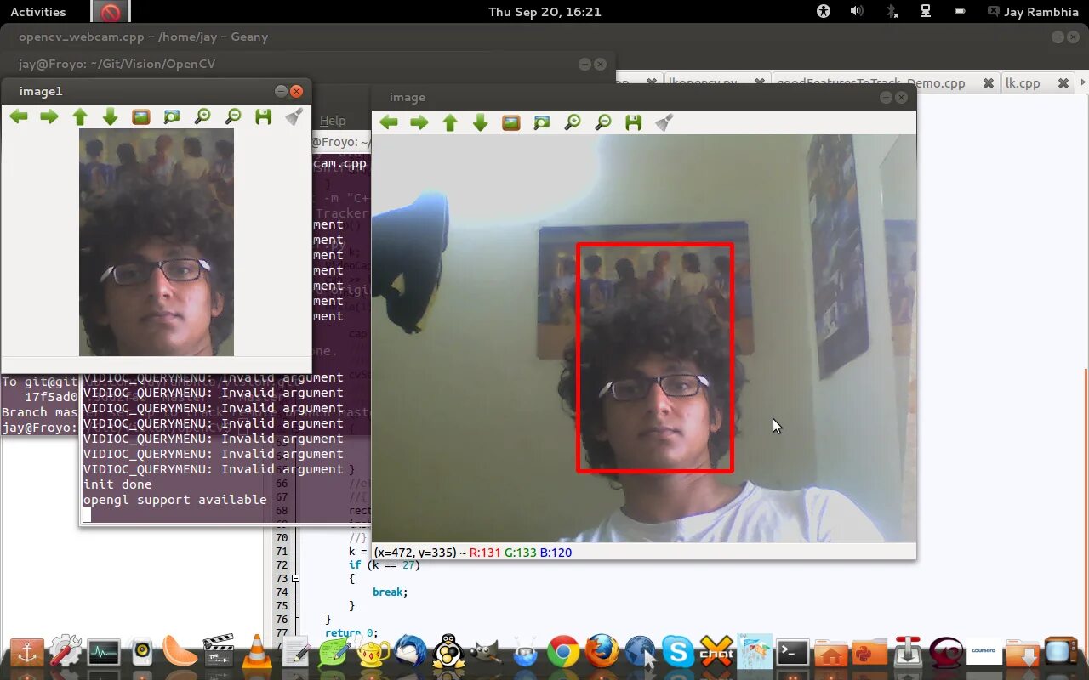The image size is (1089, 680).
Task: Pan down in the image1 window
Action: pos(111,116)
